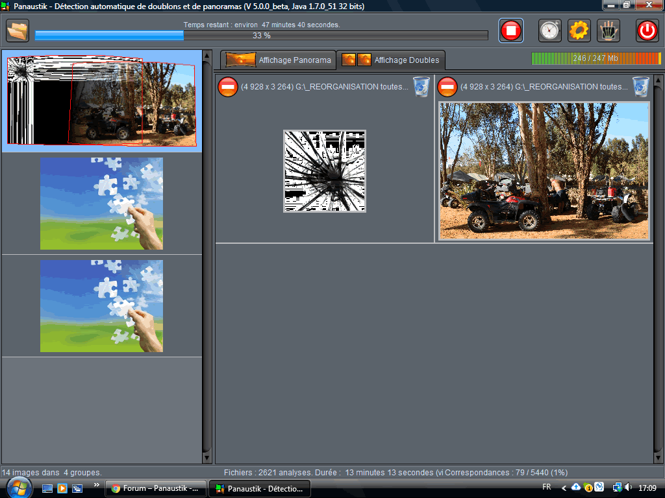Open the Forum – Panaustik Chrome taskbar window
This screenshot has width=665, height=498.
pos(155,488)
